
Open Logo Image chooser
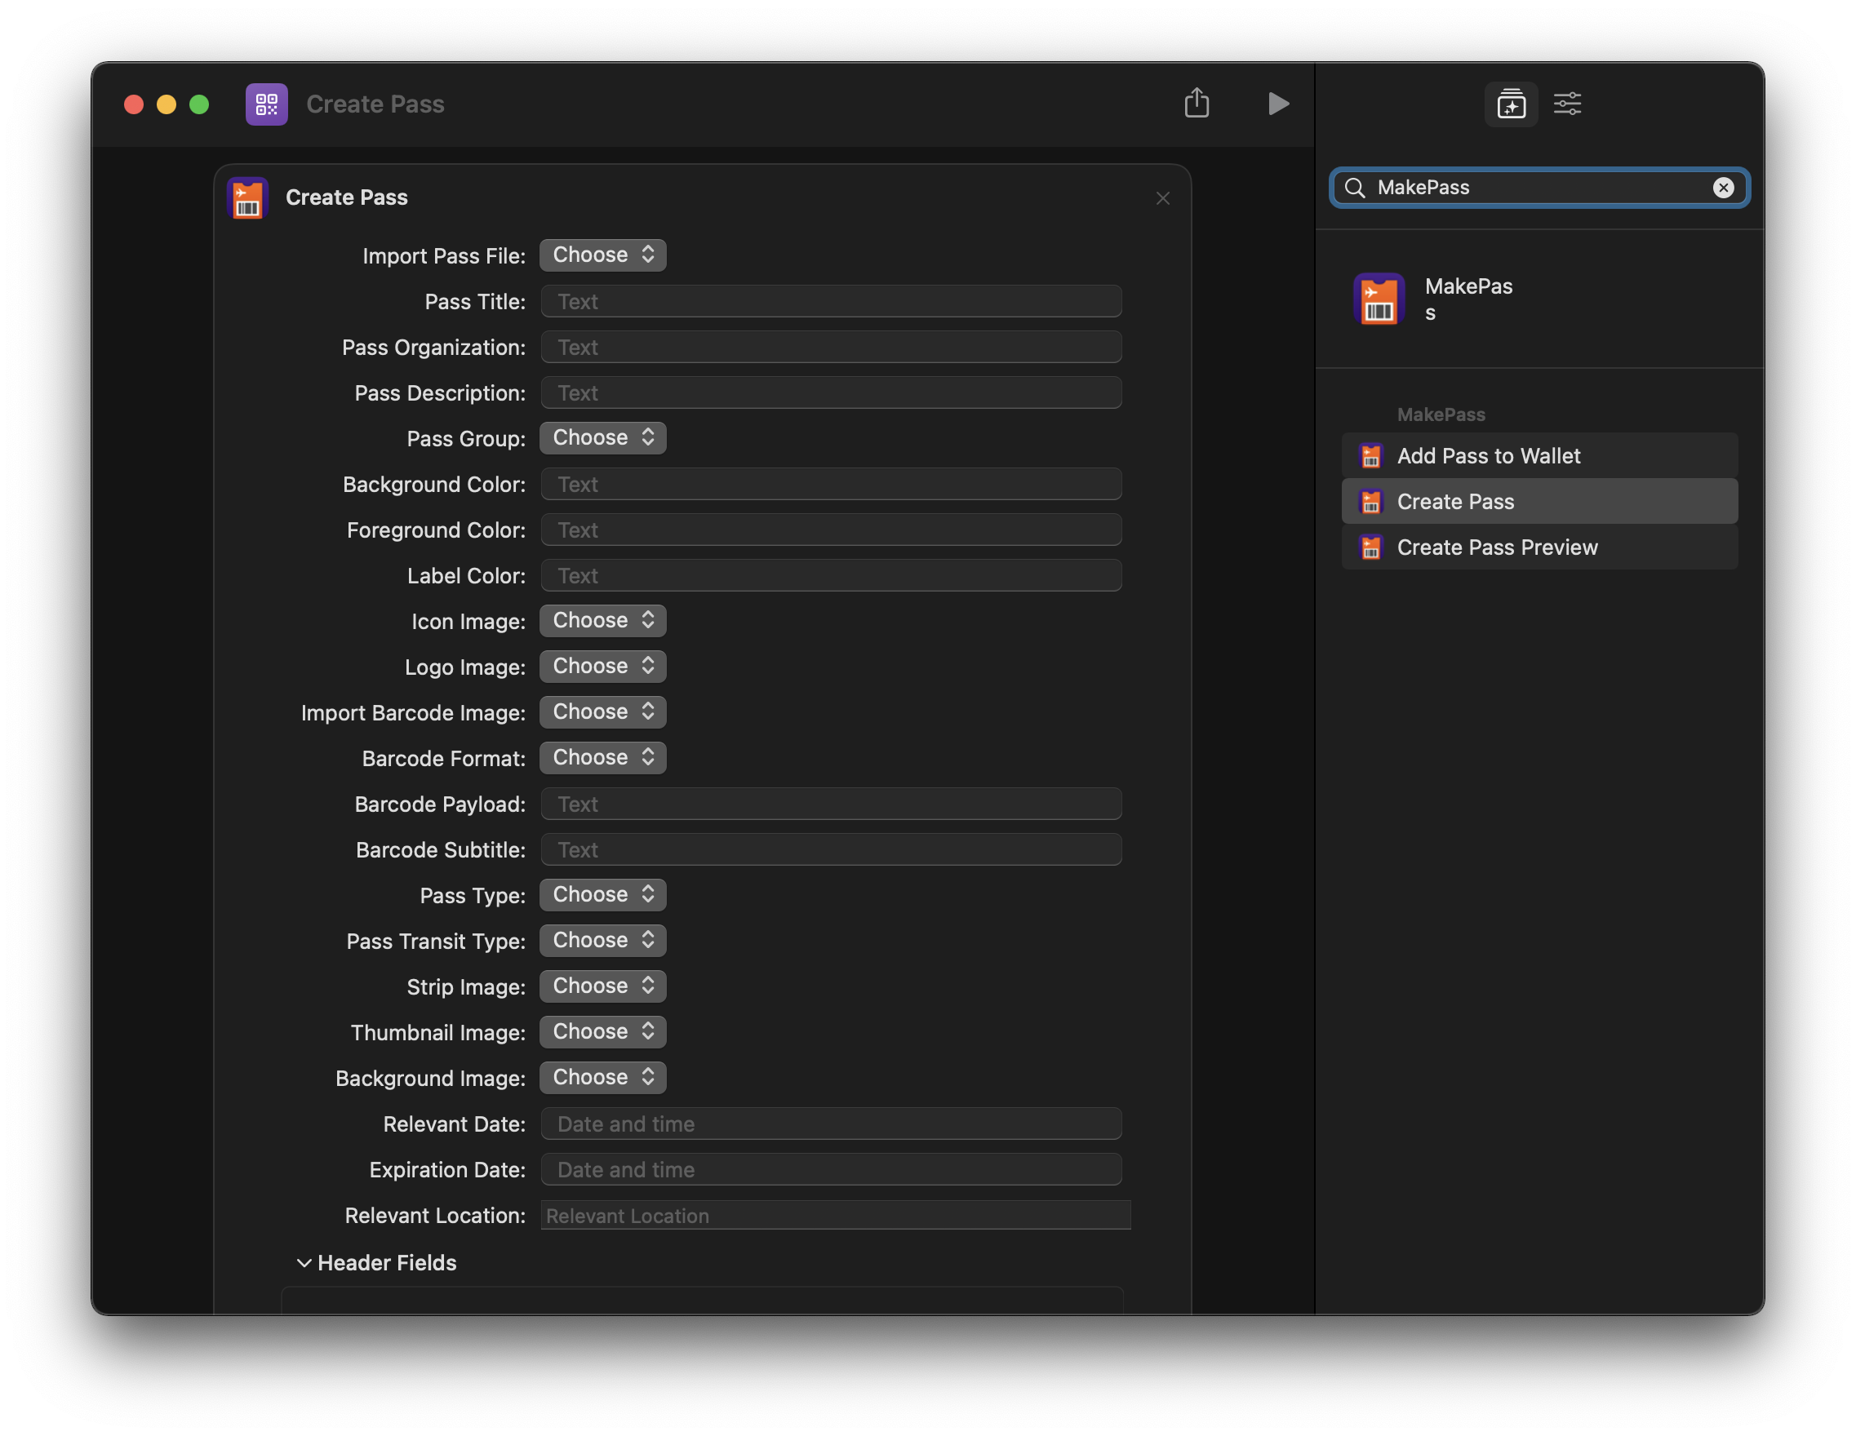[x=602, y=666]
